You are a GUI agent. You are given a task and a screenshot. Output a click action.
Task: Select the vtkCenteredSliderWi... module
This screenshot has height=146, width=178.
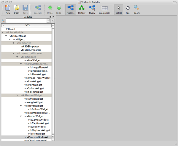click(37, 137)
